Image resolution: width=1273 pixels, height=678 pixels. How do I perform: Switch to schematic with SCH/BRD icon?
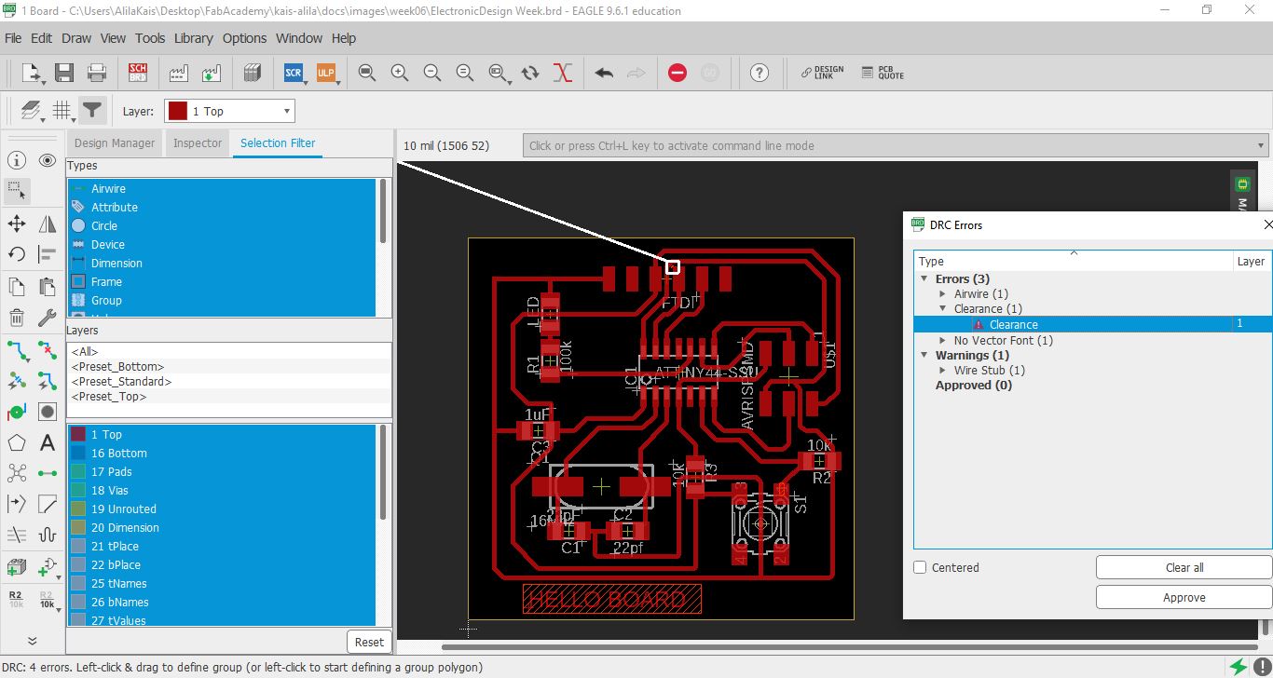click(x=138, y=73)
